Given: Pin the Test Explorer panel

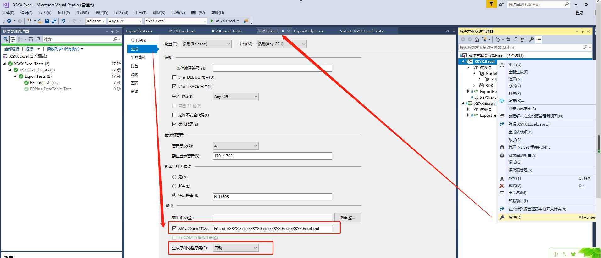Looking at the screenshot, I should pyautogui.click(x=112, y=31).
